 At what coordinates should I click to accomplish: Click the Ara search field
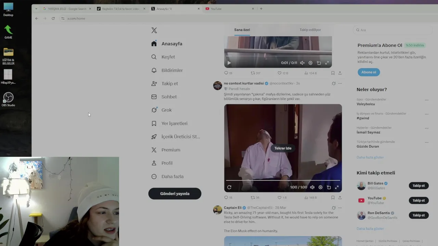click(393, 30)
